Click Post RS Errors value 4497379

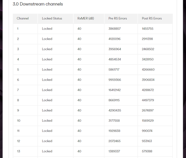coord(148,100)
